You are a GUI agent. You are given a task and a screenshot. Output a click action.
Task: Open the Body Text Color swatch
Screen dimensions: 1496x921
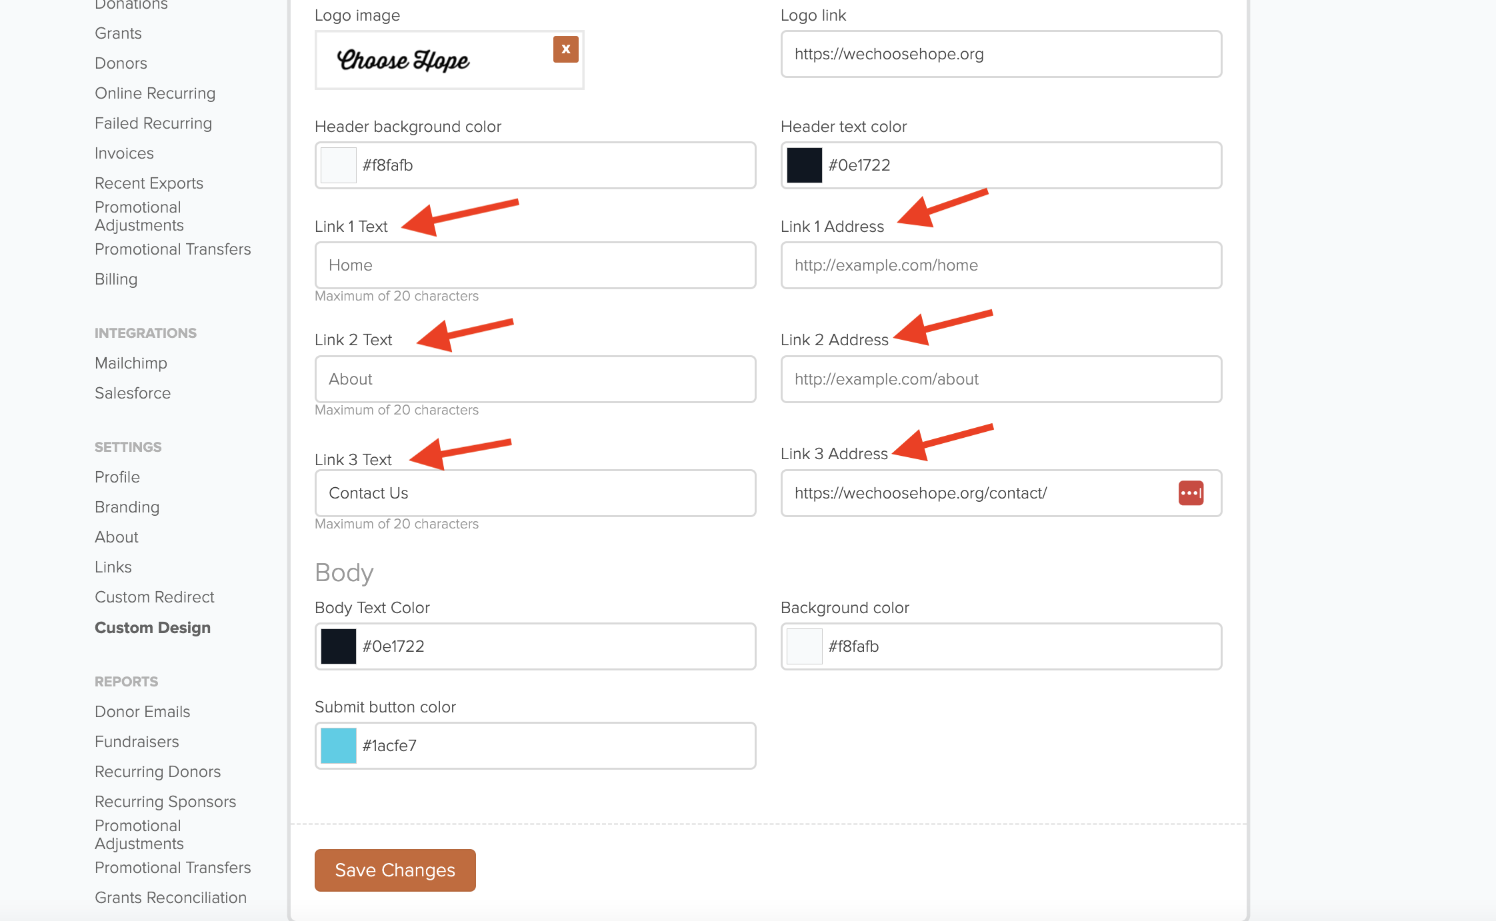click(338, 646)
